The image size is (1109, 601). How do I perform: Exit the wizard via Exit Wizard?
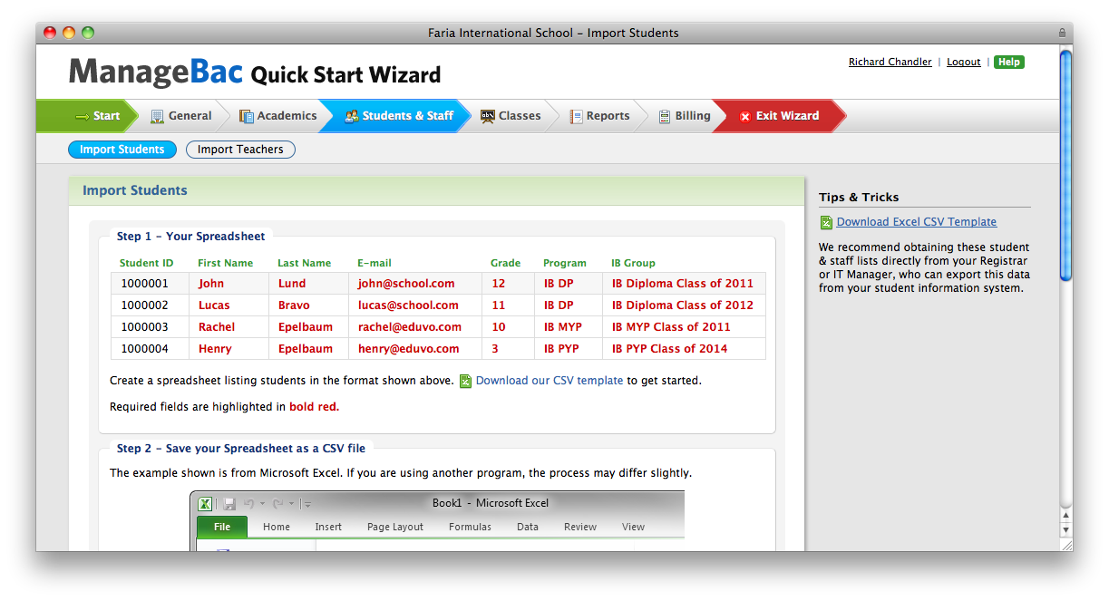[x=779, y=116]
